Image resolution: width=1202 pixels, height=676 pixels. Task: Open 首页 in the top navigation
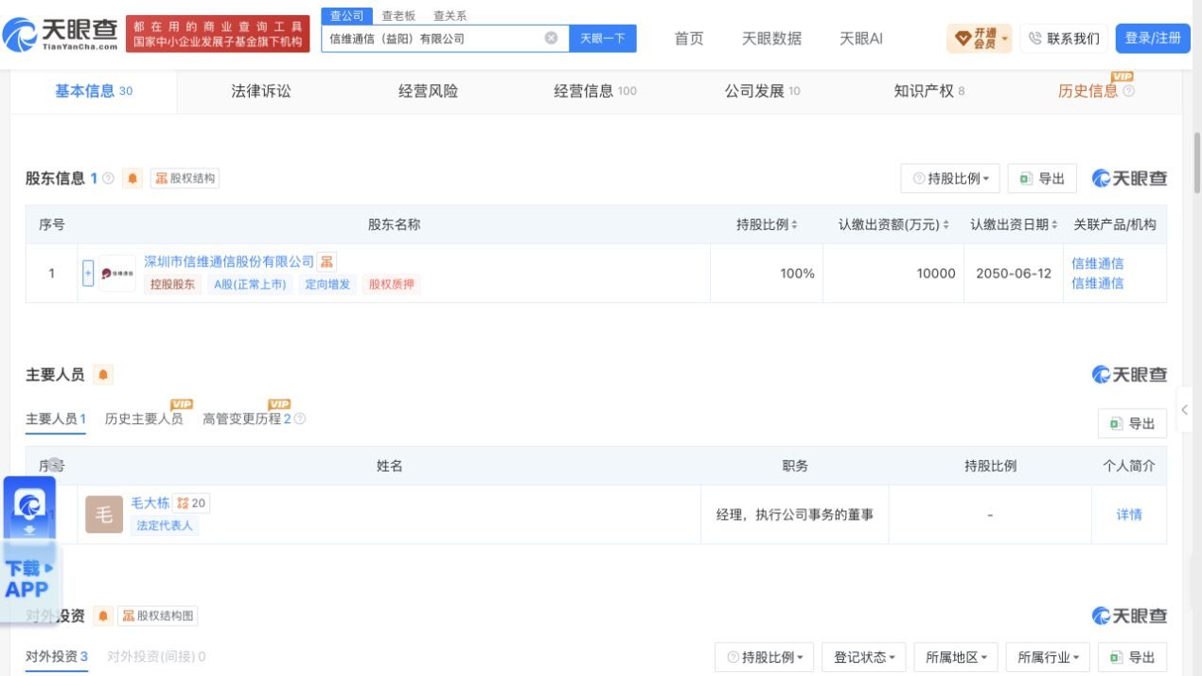tap(689, 38)
